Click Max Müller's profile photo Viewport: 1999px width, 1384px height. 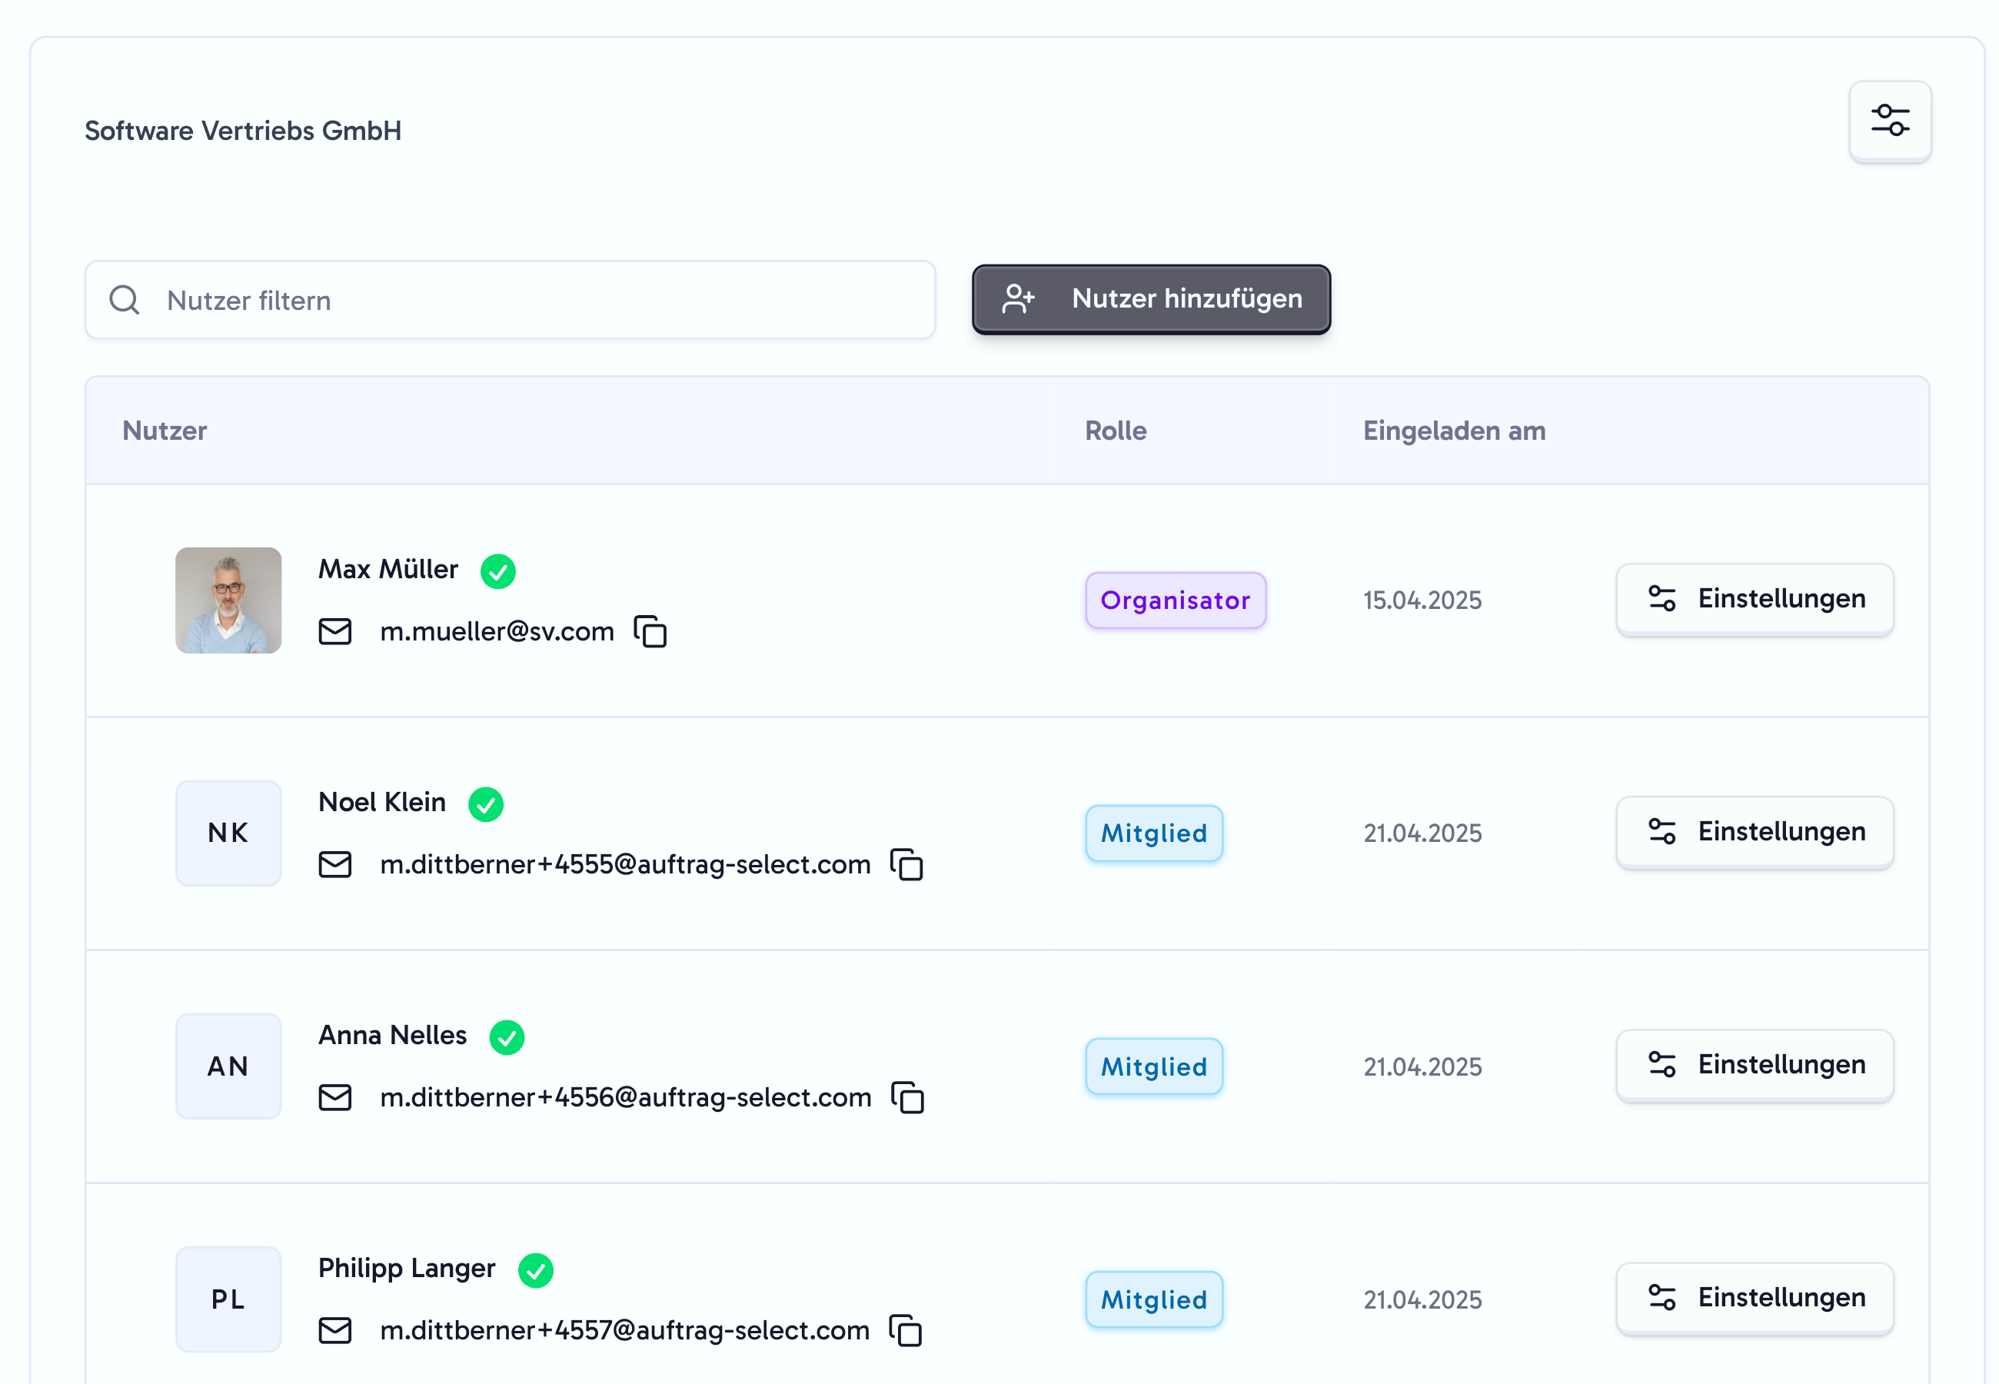coord(229,600)
